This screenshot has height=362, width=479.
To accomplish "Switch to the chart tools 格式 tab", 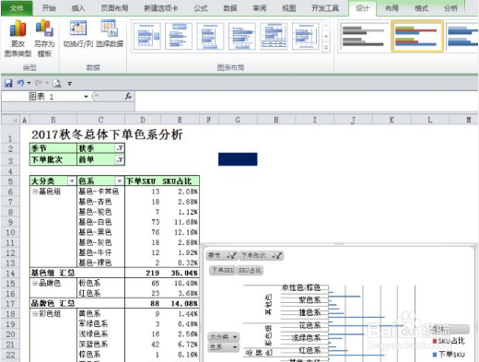I will tap(421, 8).
